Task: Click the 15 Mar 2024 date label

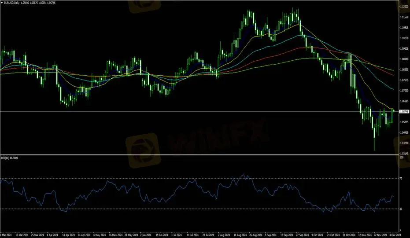Action: click(x=22, y=235)
